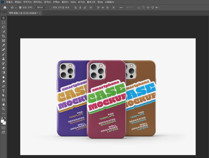Expand the toolbar double-arrow toggle

click(2, 12)
